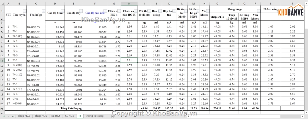Switch to the KL HG6 sheet tab
308x119 pixels.
69,116
